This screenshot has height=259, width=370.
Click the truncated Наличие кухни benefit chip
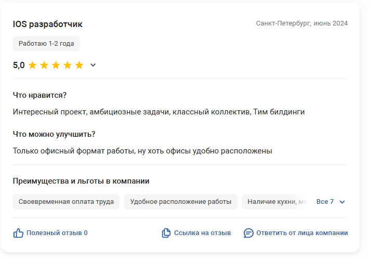click(275, 202)
